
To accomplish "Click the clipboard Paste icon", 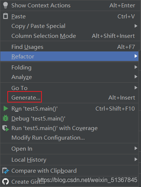I will click(x=6, y=16).
